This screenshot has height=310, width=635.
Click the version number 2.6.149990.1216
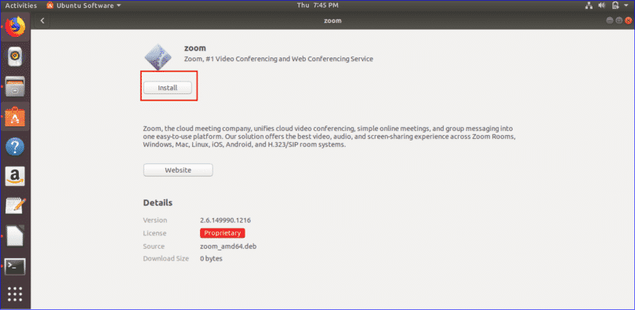pyautogui.click(x=226, y=221)
